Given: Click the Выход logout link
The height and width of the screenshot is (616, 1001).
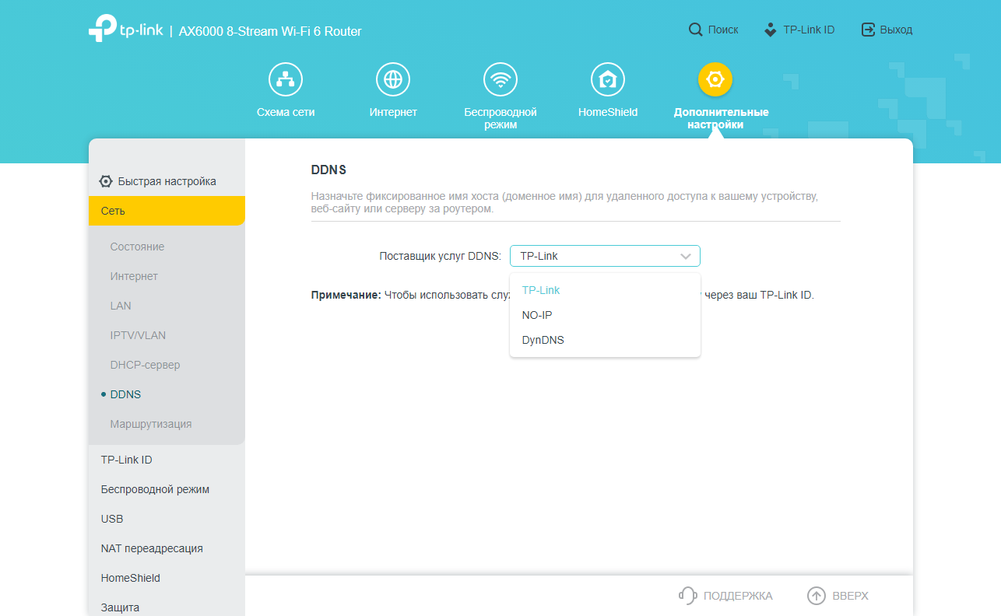Looking at the screenshot, I should coord(896,30).
